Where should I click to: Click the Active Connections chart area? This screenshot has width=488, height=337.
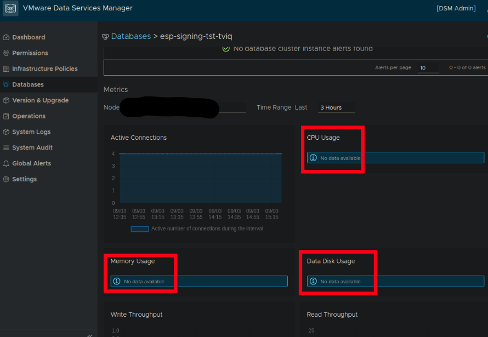[200, 178]
